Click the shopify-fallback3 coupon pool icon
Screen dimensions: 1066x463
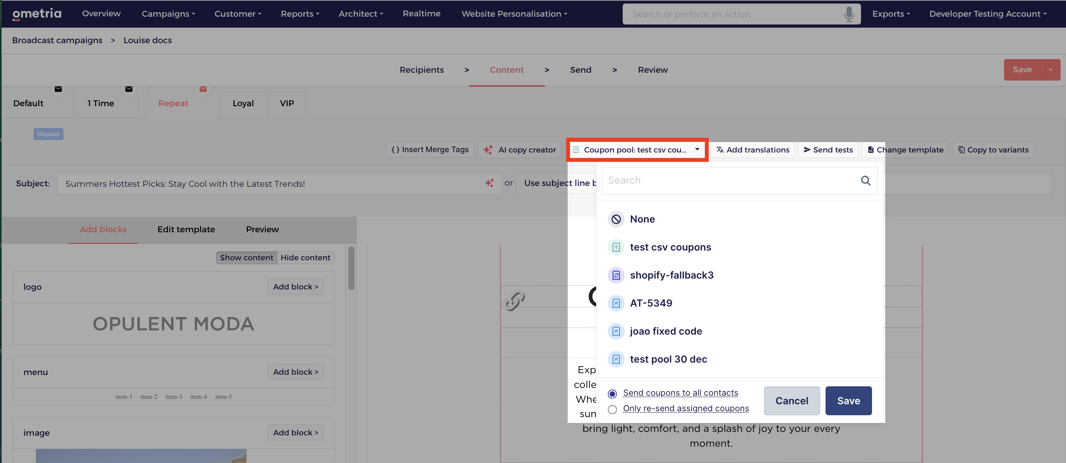click(x=616, y=275)
